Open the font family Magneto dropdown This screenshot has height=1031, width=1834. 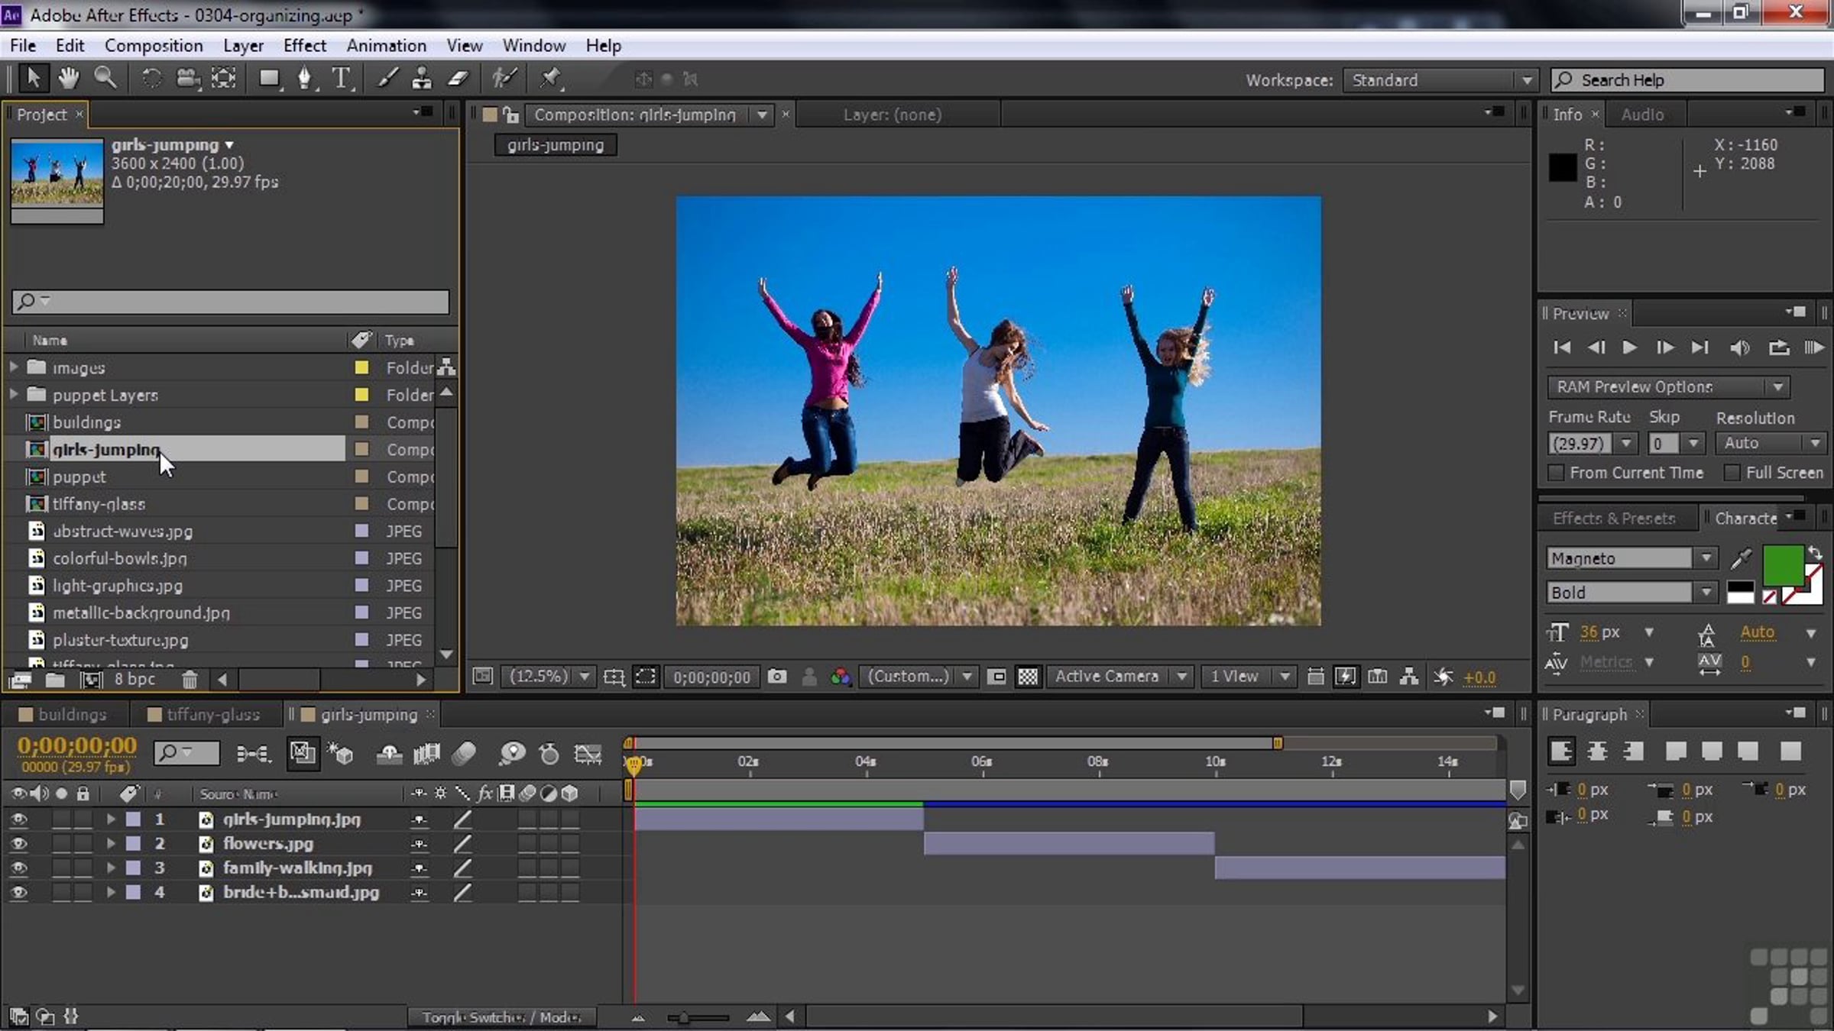[x=1706, y=558]
